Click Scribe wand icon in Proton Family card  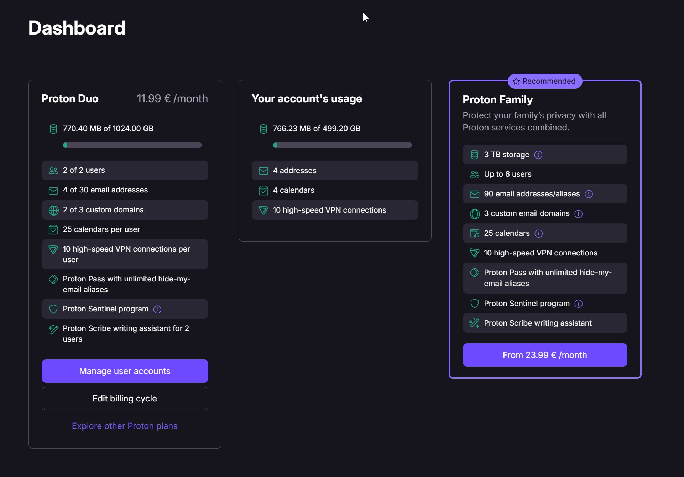coord(475,323)
